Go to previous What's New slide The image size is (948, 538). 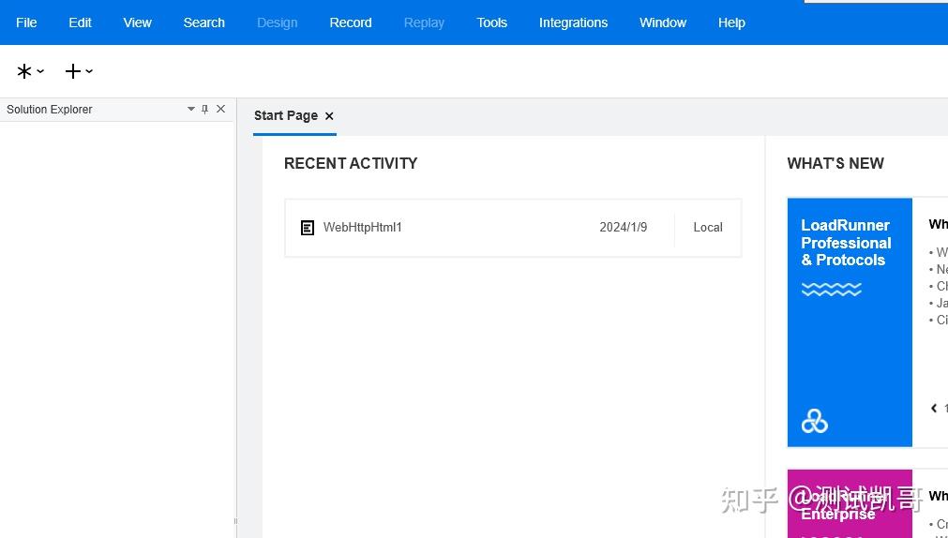click(934, 408)
